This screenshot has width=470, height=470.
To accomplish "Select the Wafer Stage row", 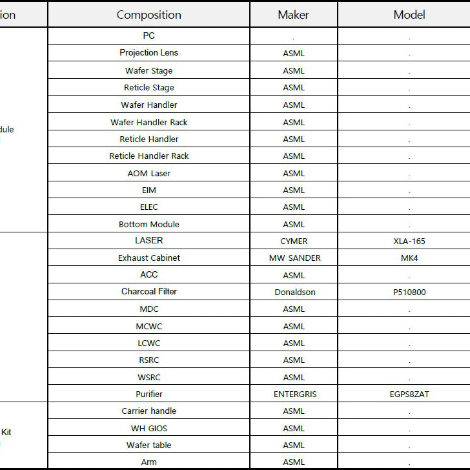I will 259,70.
